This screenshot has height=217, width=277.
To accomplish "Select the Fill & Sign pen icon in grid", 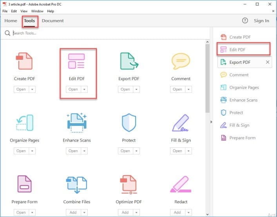I will point(181,123).
